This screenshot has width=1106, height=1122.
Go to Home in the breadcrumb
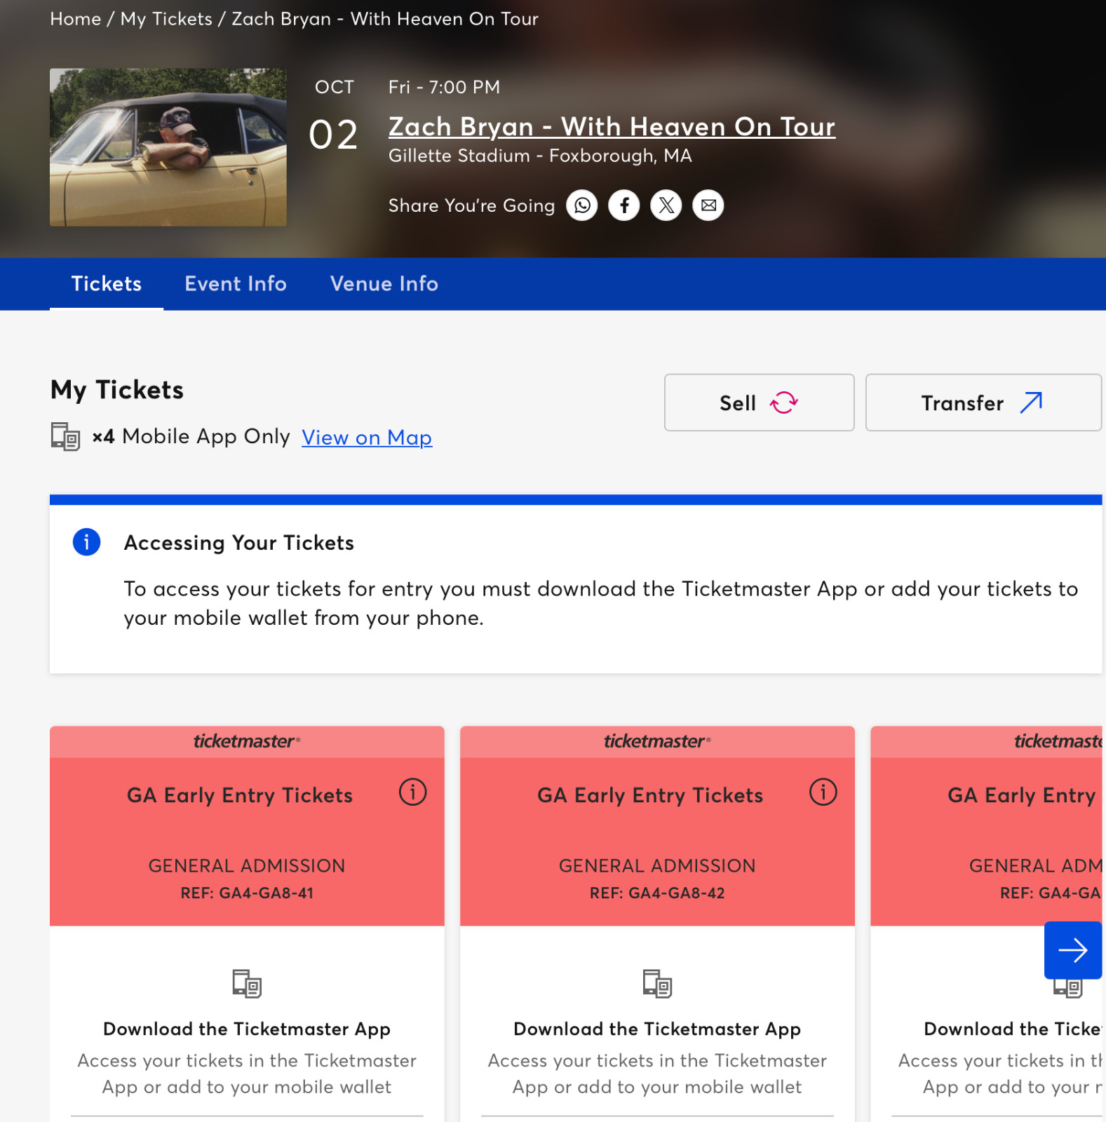pos(76,19)
